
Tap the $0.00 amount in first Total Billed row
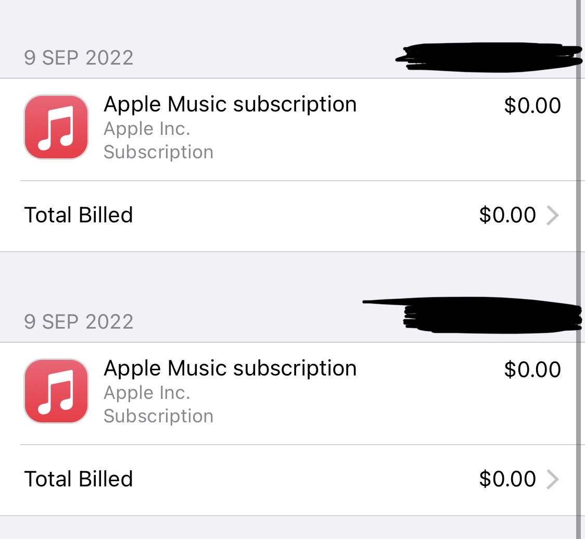(x=507, y=215)
